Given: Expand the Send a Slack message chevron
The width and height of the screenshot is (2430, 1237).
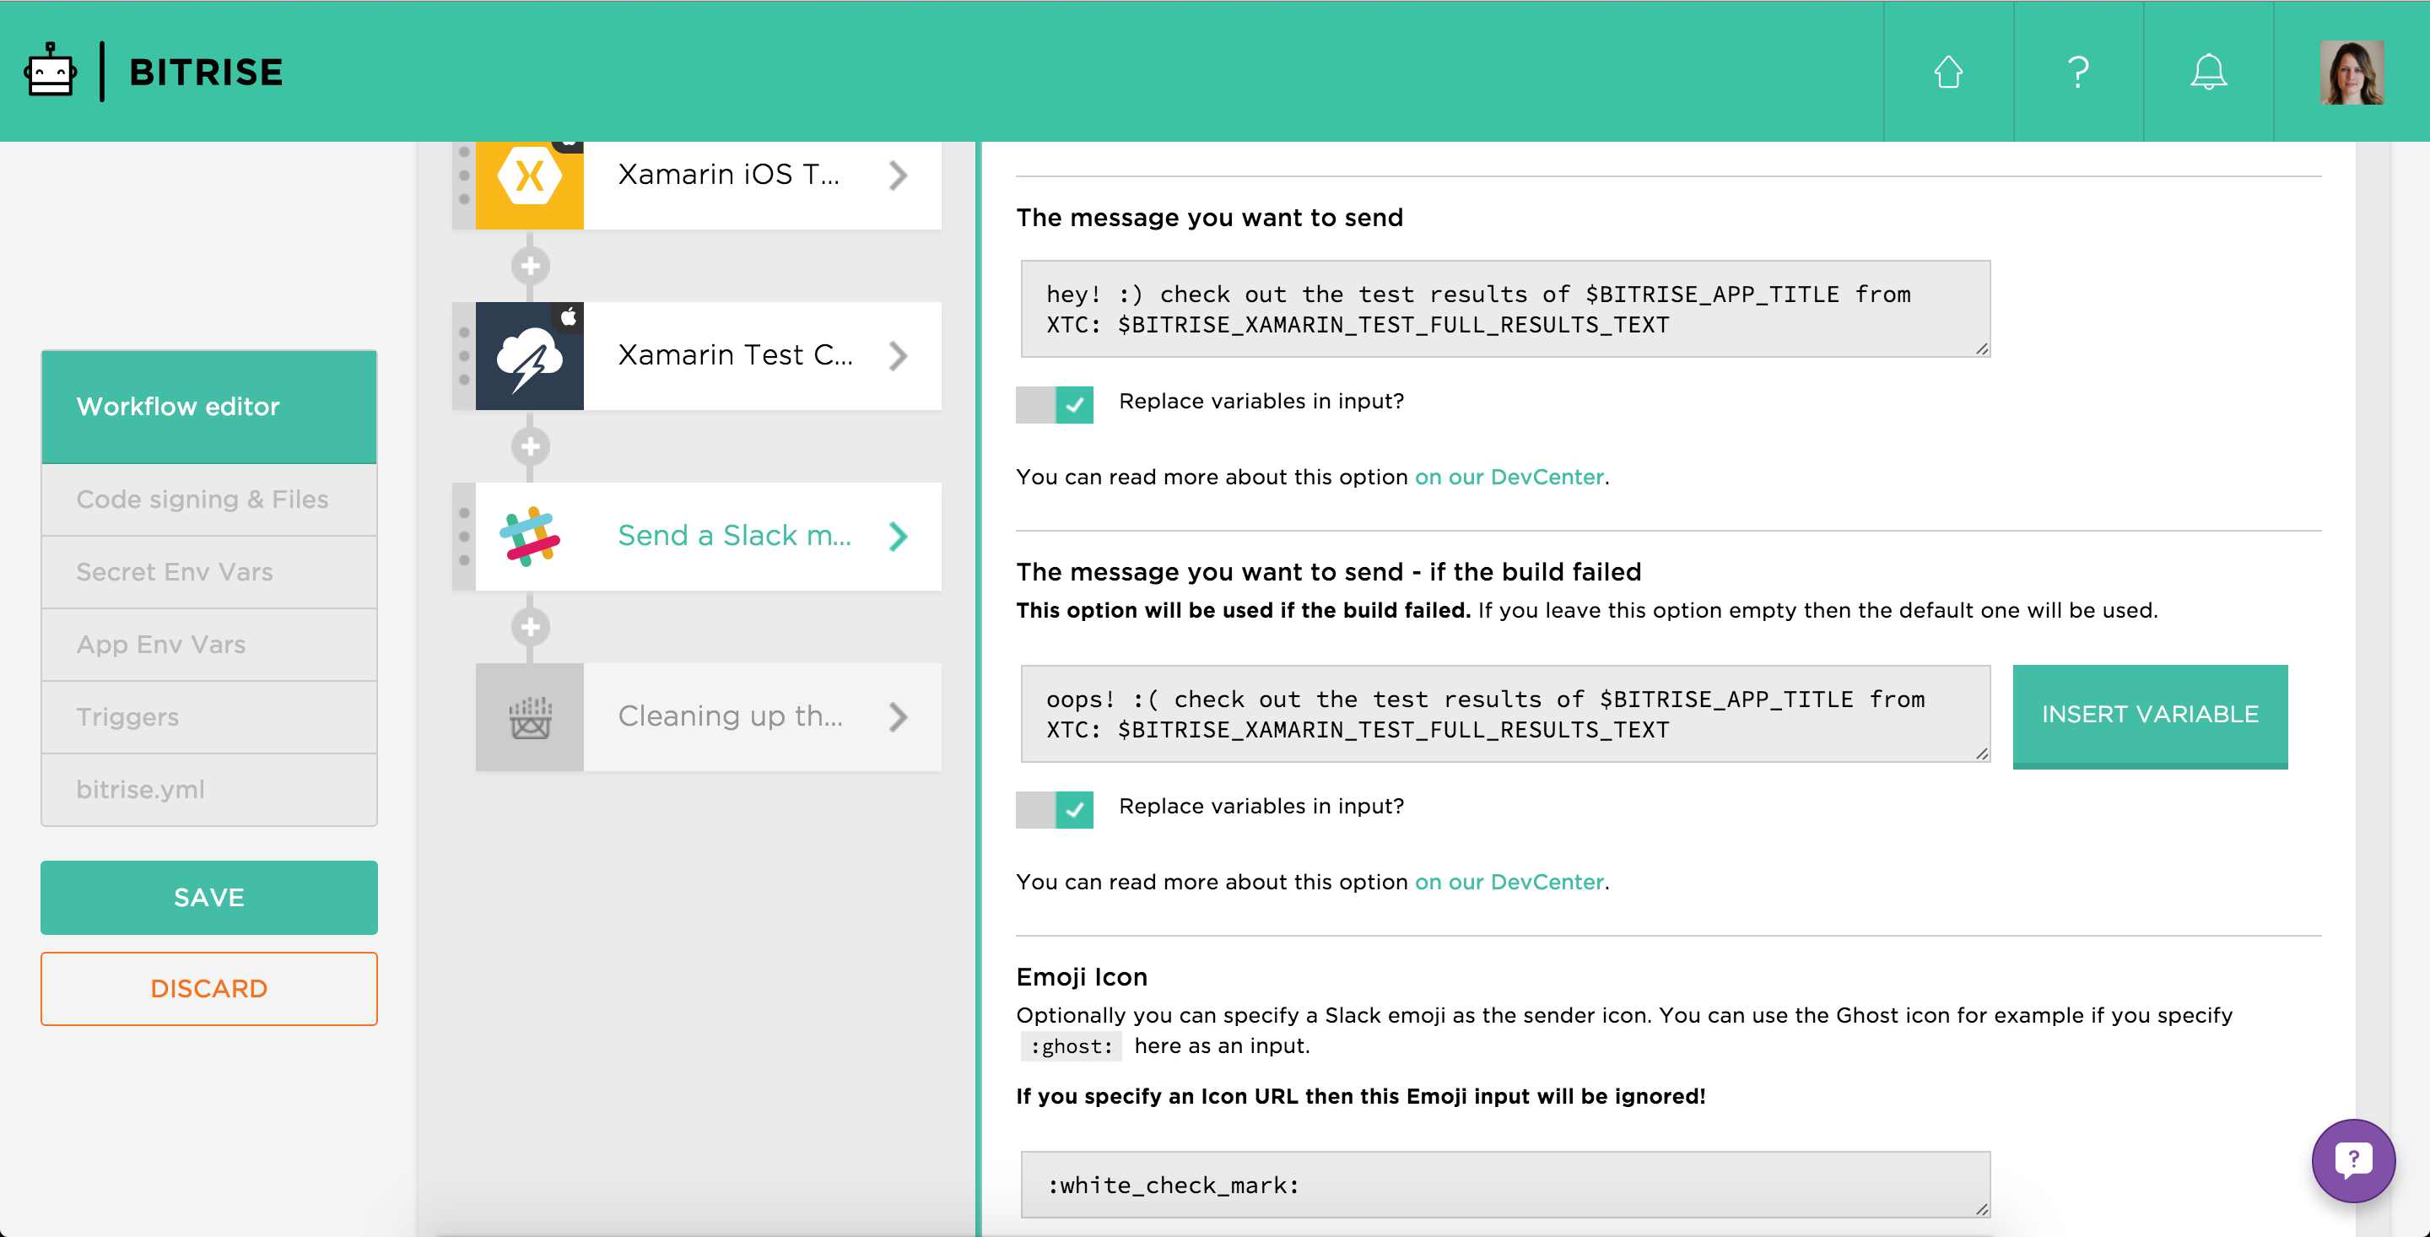Looking at the screenshot, I should [898, 536].
